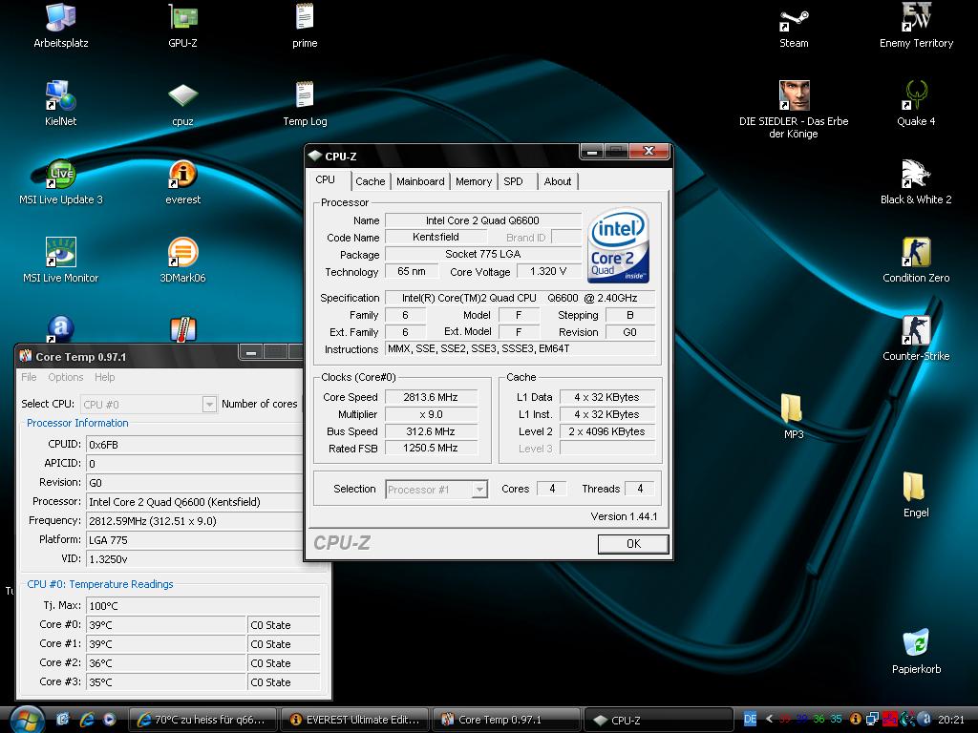Launch Counter-Strike desktop icon
978x733 pixels.
coord(916,339)
